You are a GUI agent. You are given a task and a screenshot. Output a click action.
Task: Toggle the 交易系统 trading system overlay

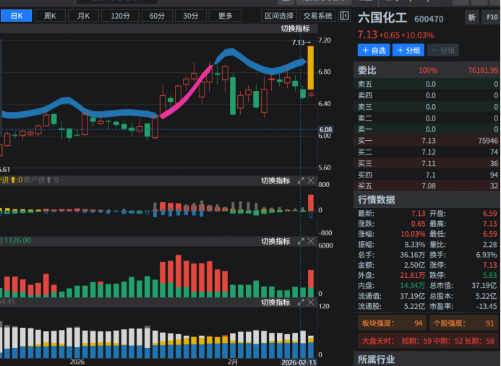317,16
